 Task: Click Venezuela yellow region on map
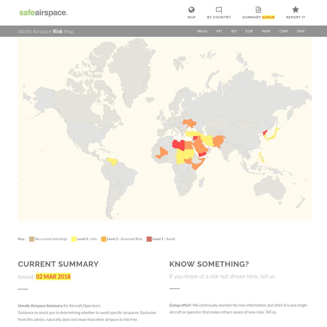tap(113, 162)
